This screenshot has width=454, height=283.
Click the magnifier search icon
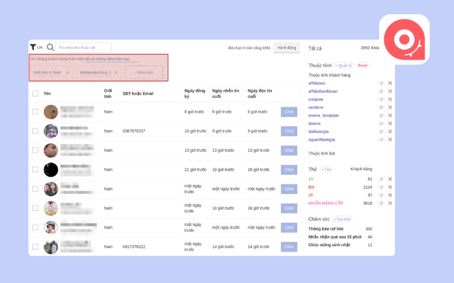coord(51,48)
